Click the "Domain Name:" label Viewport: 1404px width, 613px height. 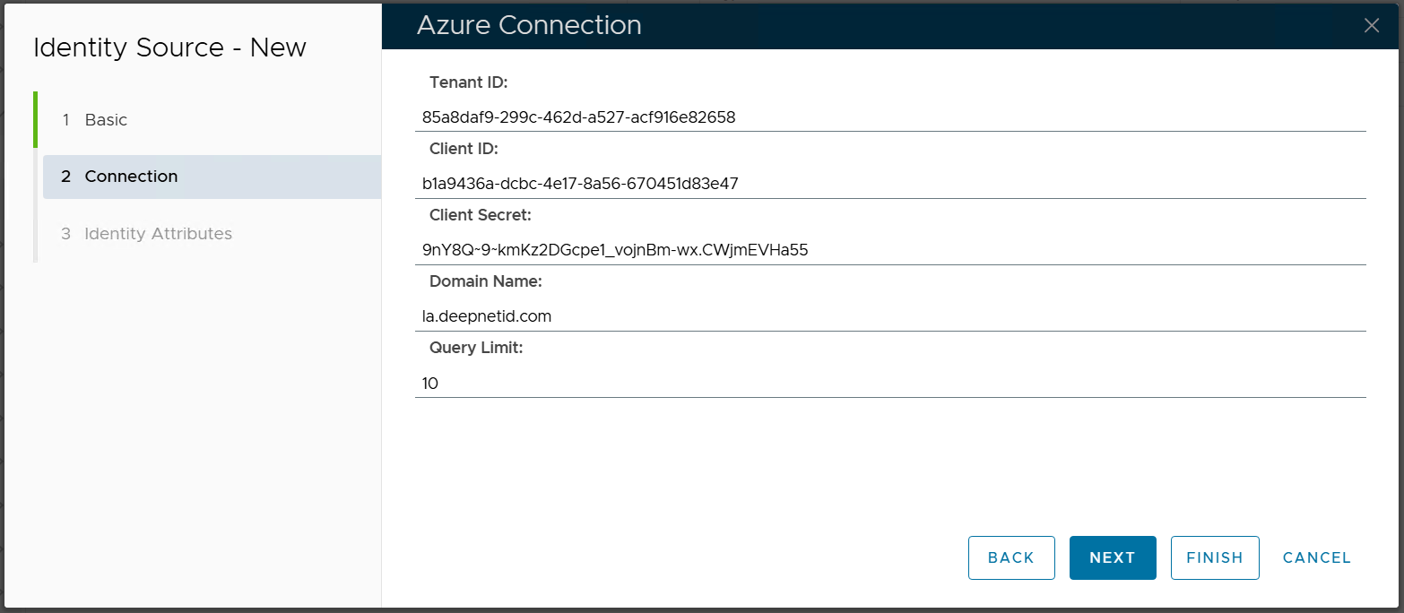(485, 281)
